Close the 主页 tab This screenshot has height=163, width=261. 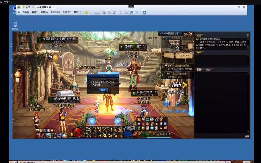(33, 7)
